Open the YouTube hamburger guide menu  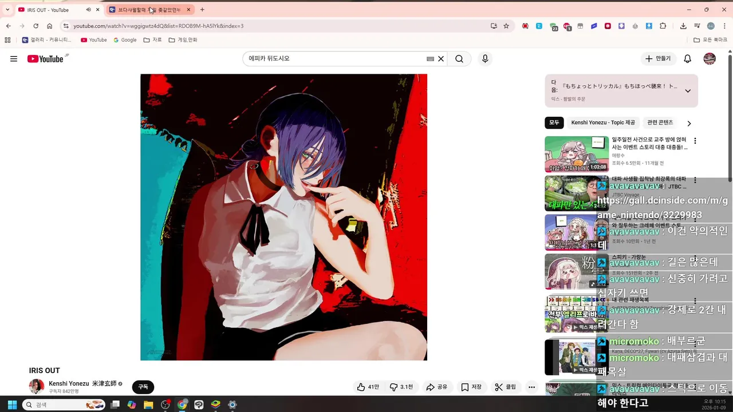[14, 59]
